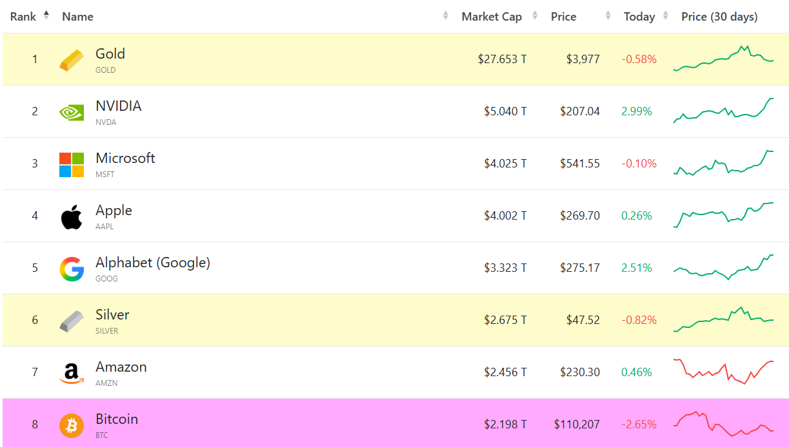
Task: Click the Apple logo icon
Action: click(72, 217)
